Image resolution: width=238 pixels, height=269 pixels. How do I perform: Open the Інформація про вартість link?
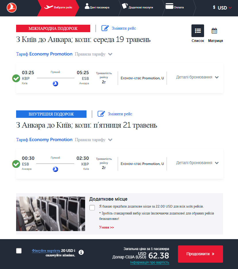pyautogui.click(x=149, y=262)
